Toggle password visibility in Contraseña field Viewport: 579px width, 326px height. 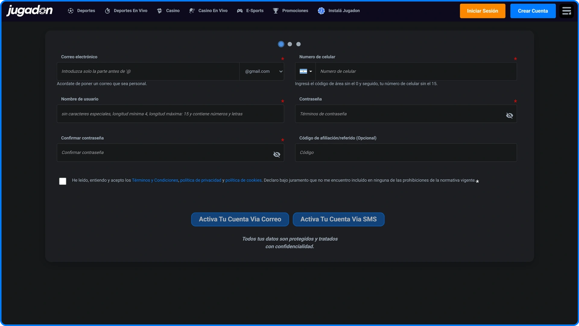click(x=509, y=115)
